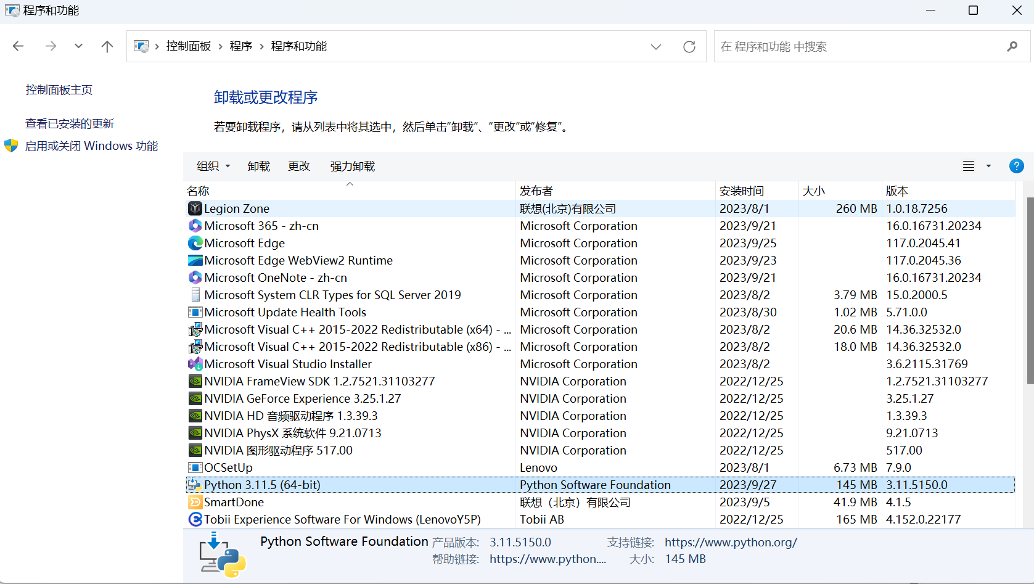Click the Visual C++ Redistributable (x64) icon
The height and width of the screenshot is (584, 1034).
click(x=195, y=329)
